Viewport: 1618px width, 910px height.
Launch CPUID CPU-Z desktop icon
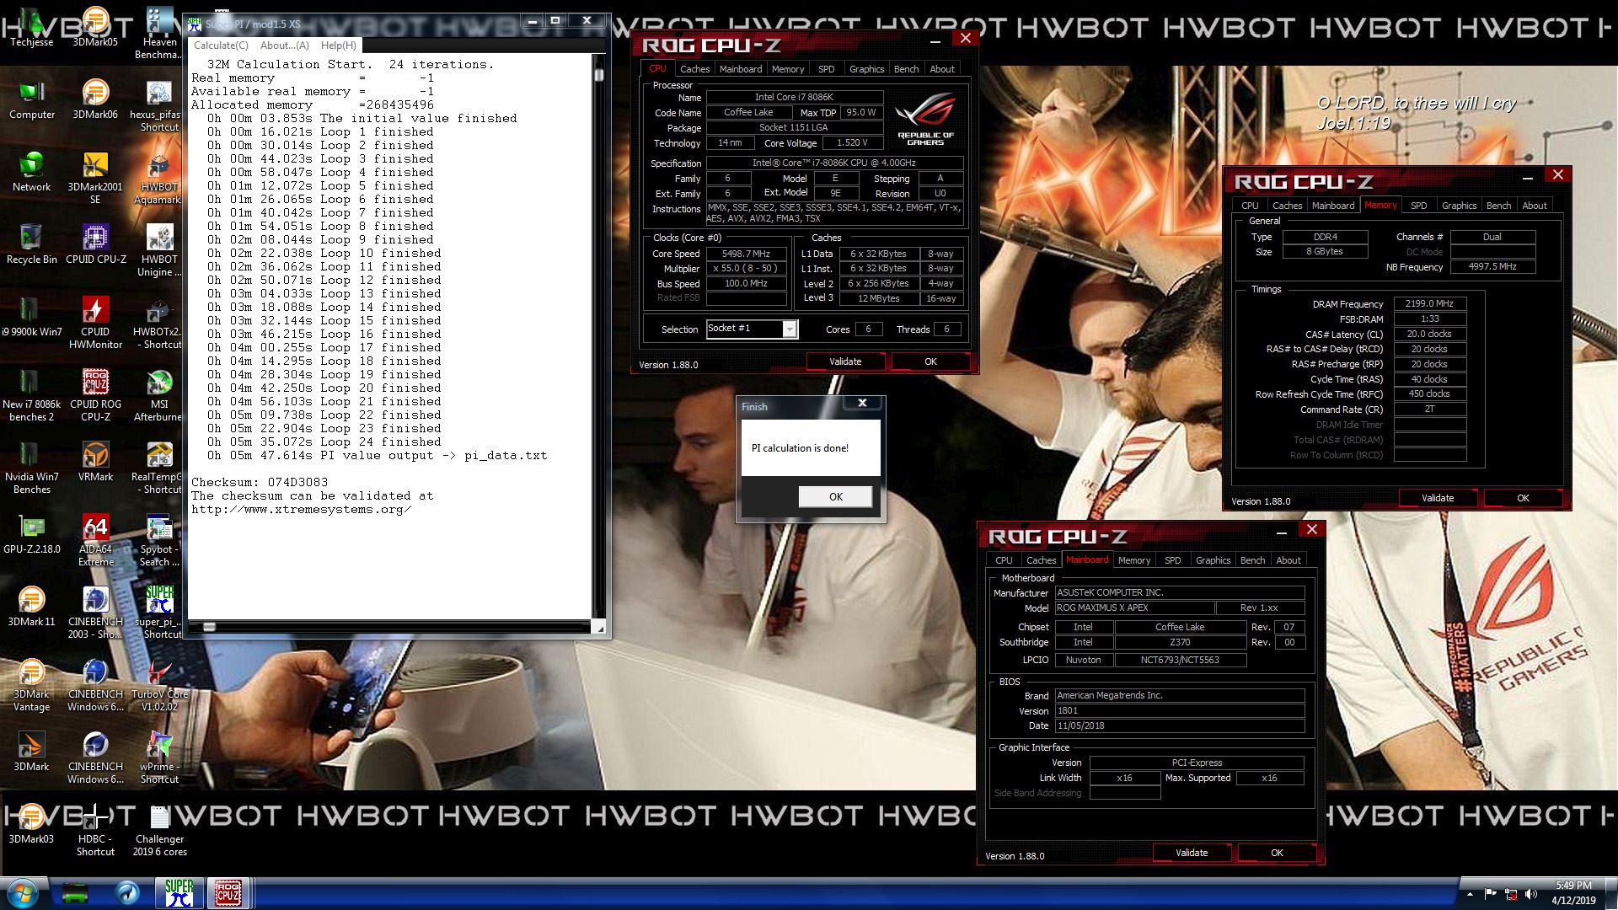pyautogui.click(x=95, y=245)
